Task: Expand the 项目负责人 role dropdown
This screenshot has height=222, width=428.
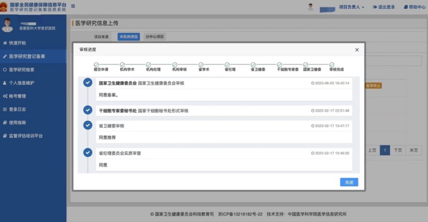Action: pyautogui.click(x=351, y=7)
